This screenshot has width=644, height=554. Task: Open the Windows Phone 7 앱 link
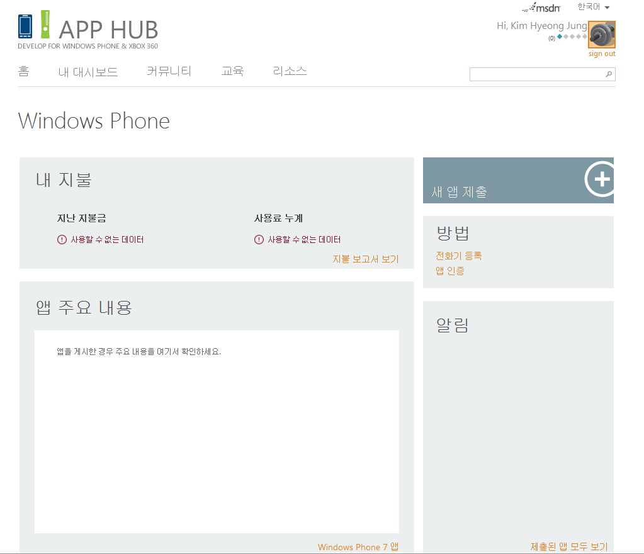(358, 547)
